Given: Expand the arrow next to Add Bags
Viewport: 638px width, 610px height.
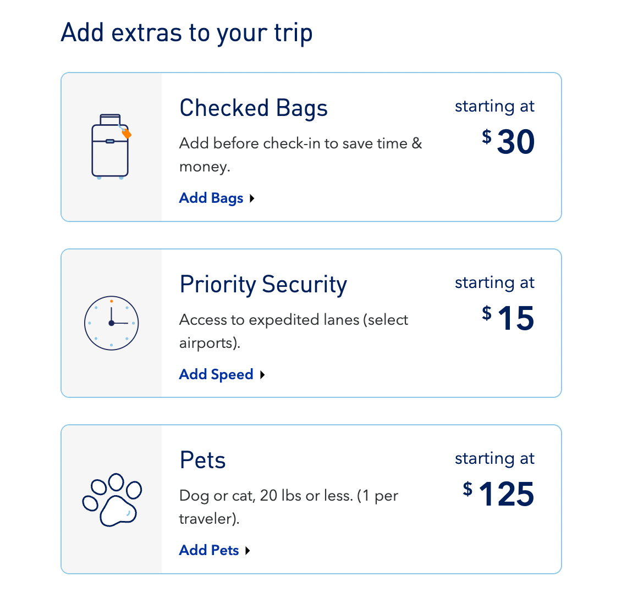Looking at the screenshot, I should 252,198.
